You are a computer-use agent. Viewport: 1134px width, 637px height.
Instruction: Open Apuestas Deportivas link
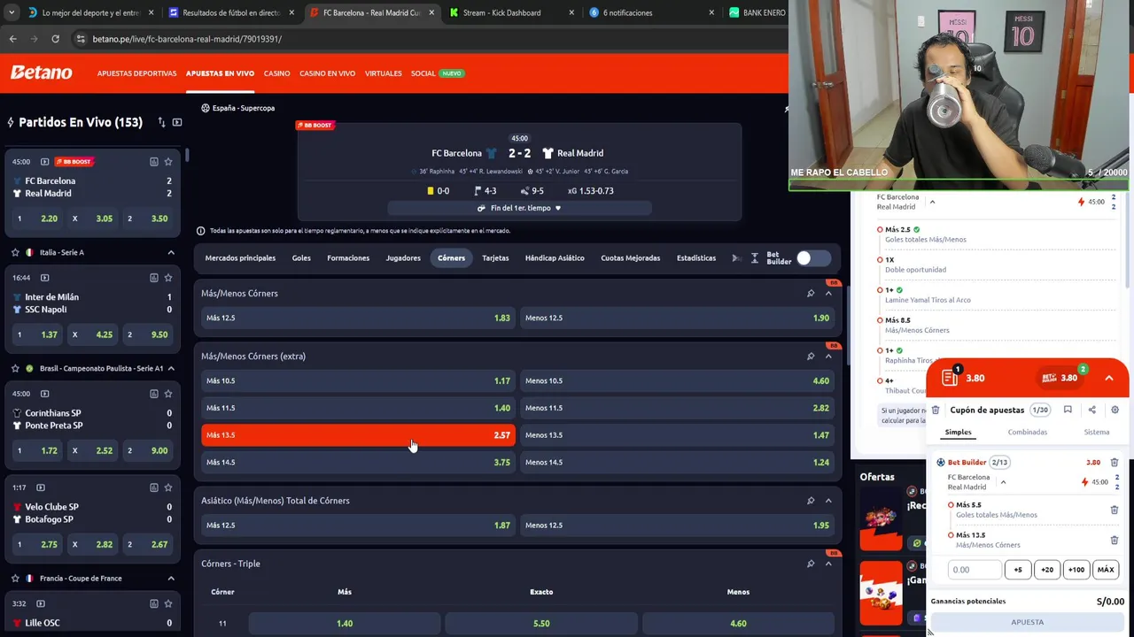136,73
